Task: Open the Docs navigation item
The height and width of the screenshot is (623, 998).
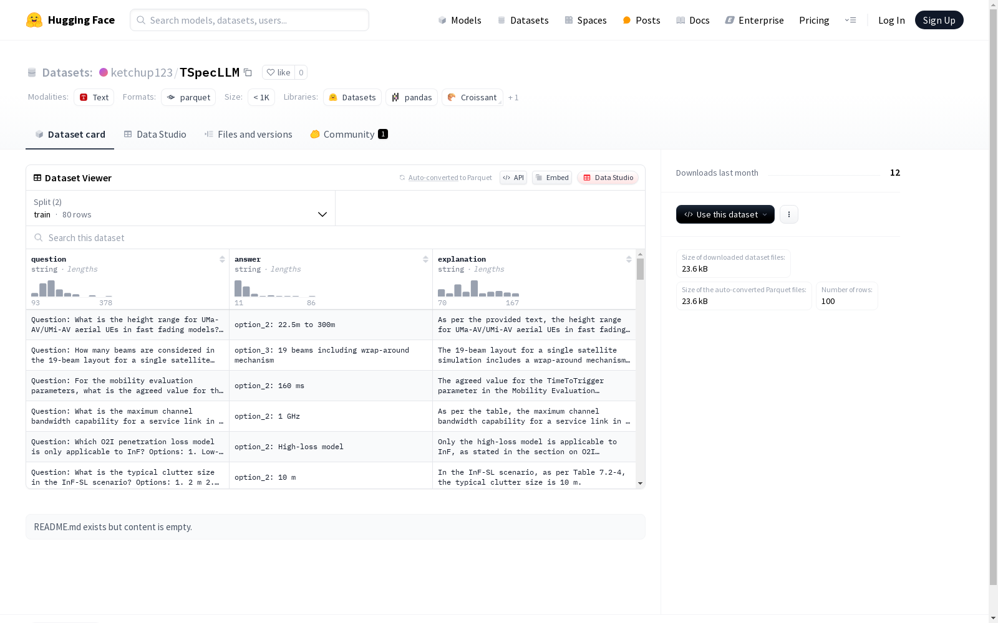Action: (693, 20)
